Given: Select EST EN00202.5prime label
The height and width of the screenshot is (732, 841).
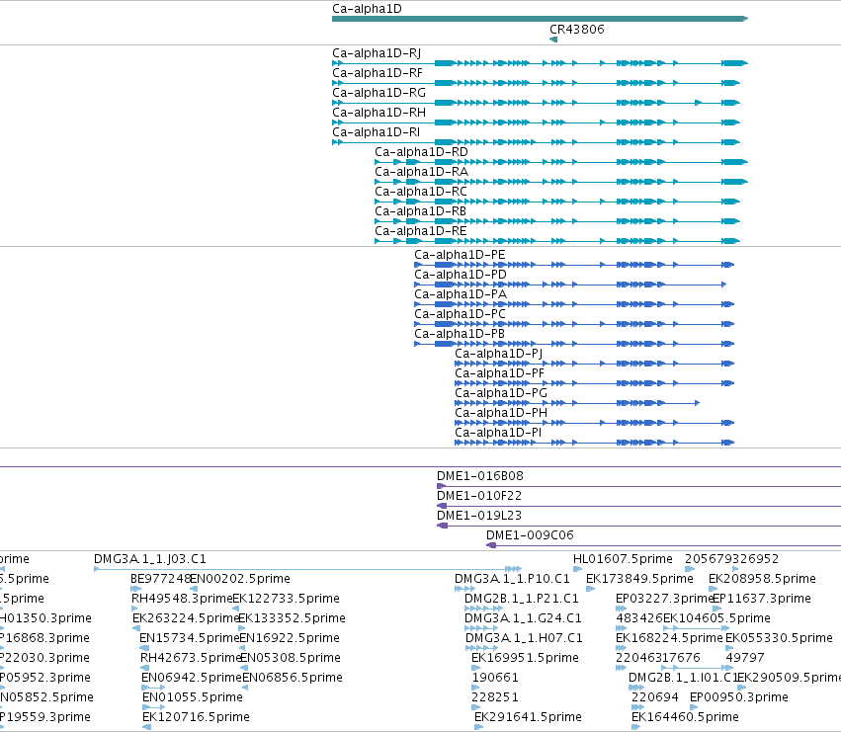Looking at the screenshot, I should tap(241, 579).
